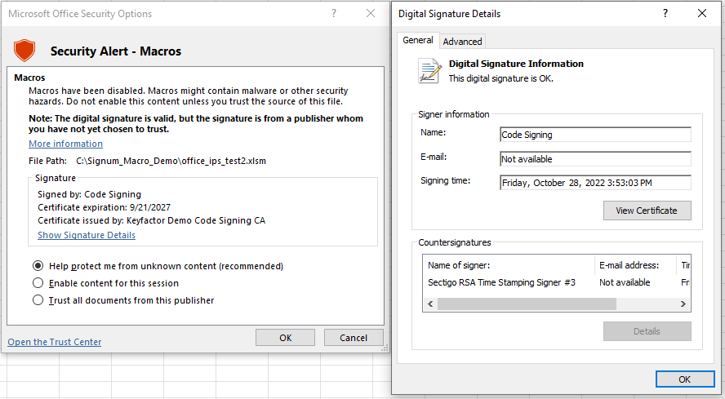Click the digital signature certificate icon
Screen dimensions: 725x399
(429, 71)
